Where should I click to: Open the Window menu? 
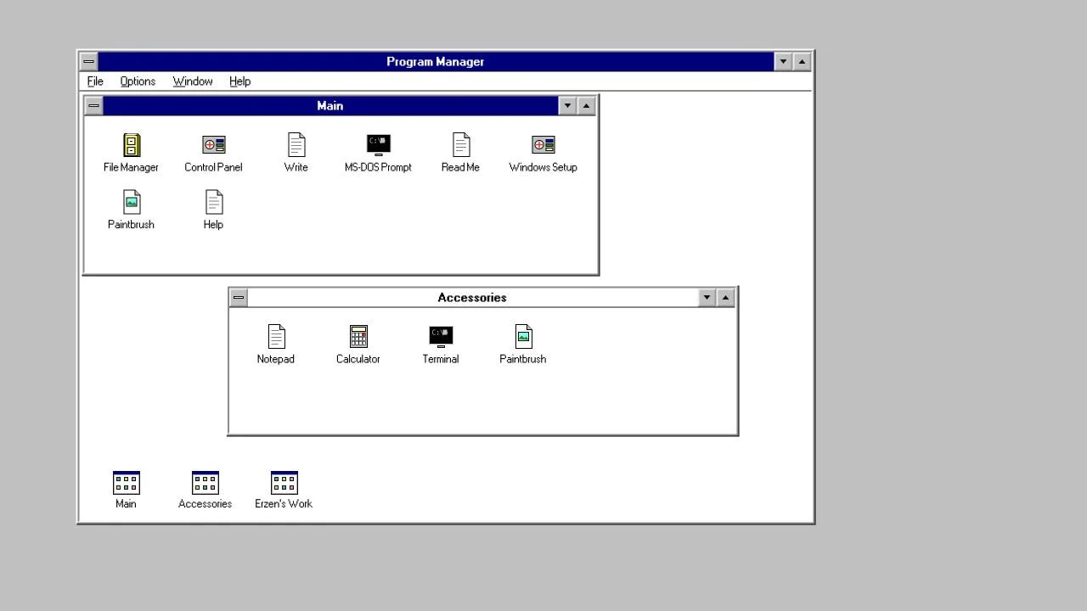click(193, 81)
